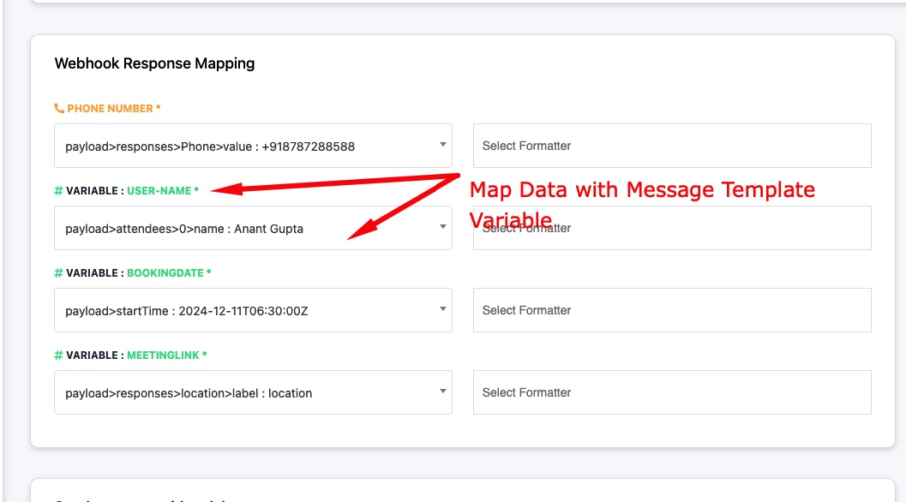The image size is (906, 502).
Task: Open the BOOKINGDATE variable mapping dropdown
Action: pyautogui.click(x=253, y=310)
